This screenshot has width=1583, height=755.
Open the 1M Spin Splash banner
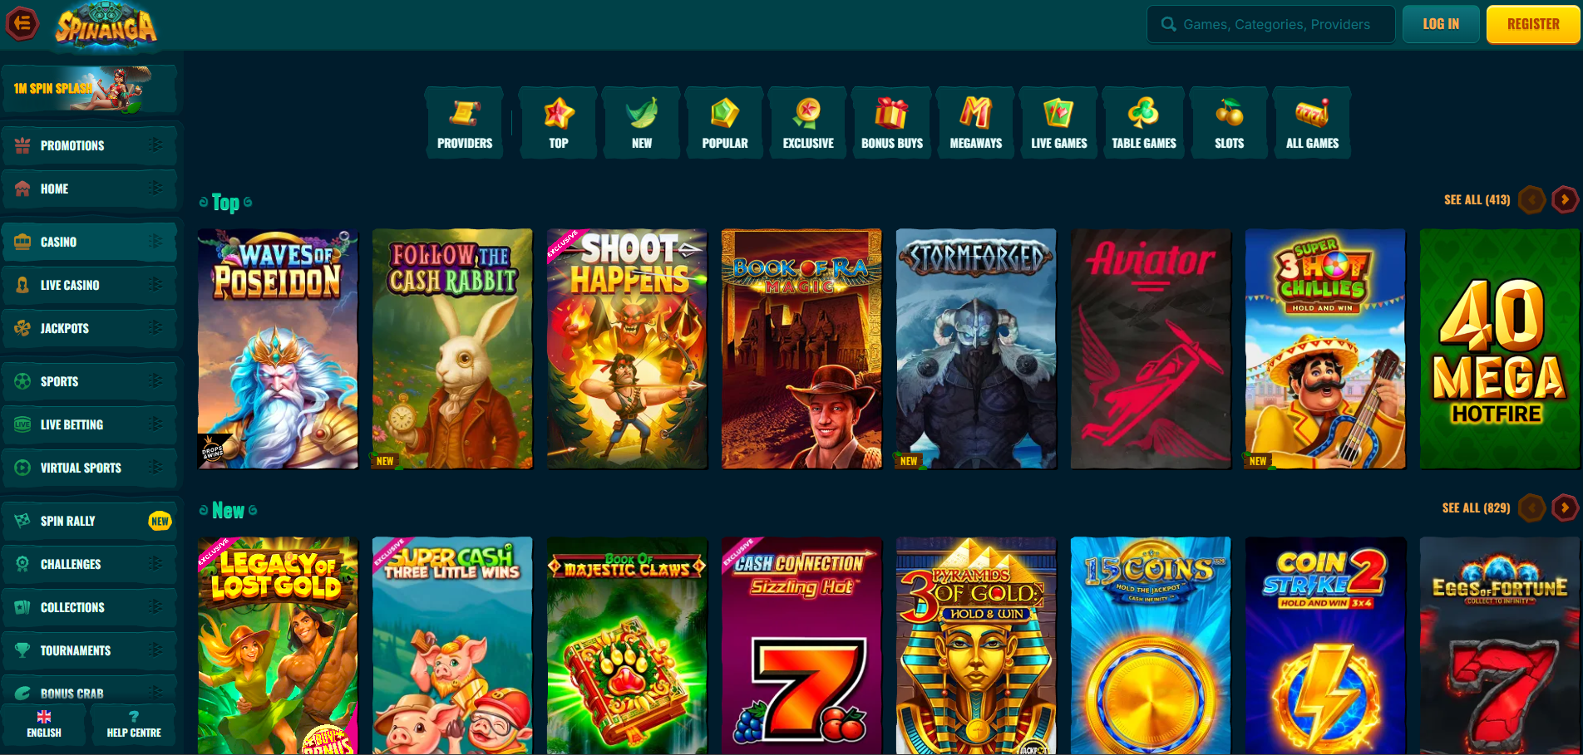(89, 89)
